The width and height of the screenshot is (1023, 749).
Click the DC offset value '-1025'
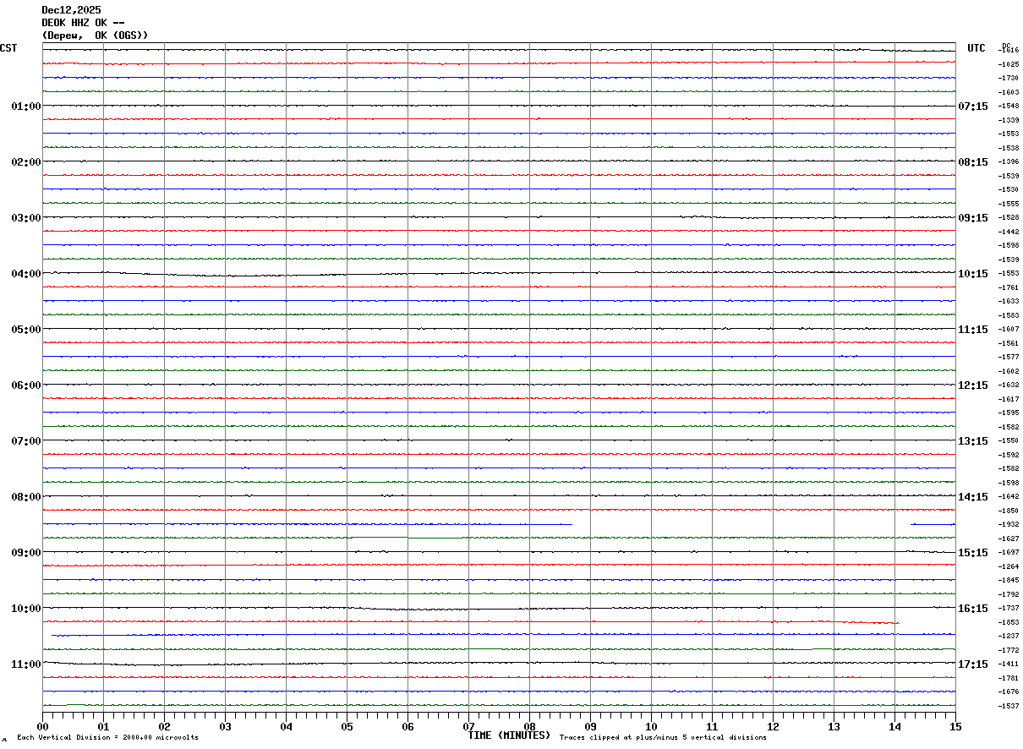(x=1009, y=64)
